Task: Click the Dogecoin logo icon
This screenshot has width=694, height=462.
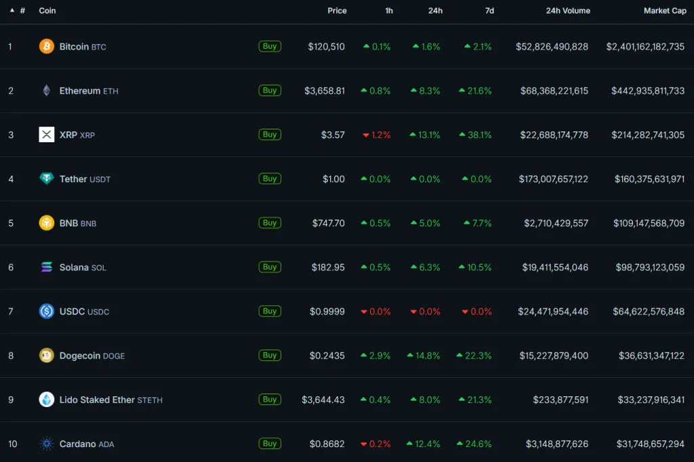Action: tap(46, 356)
